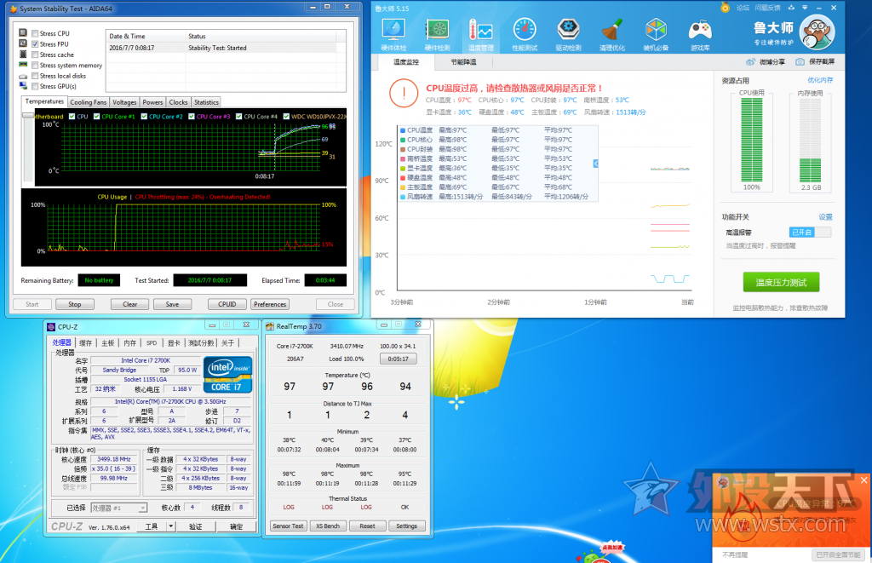Click CPU-Z title bar app icon
The height and width of the screenshot is (563, 872).
(x=51, y=326)
